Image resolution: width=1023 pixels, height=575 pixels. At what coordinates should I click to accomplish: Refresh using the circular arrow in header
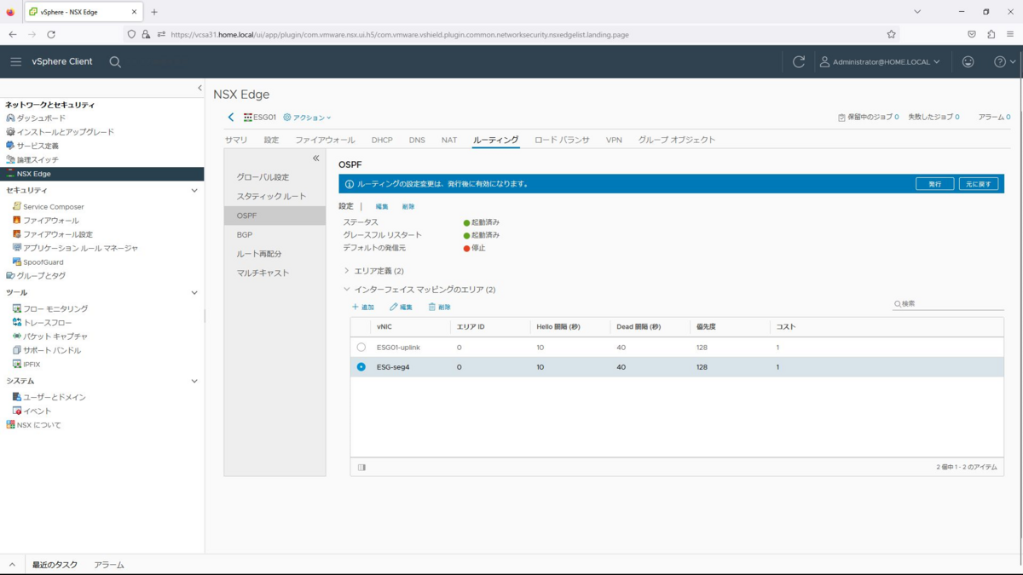tap(799, 61)
